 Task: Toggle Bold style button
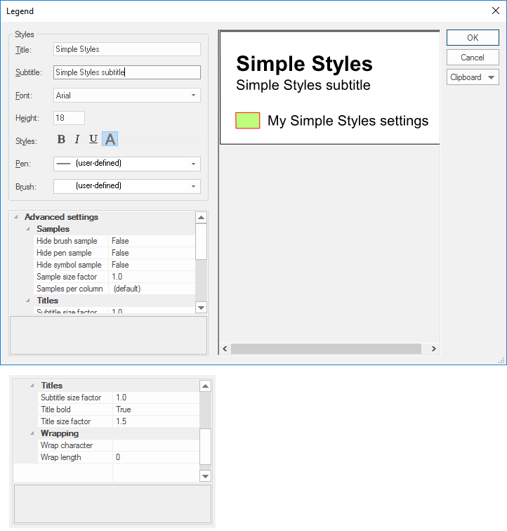(61, 139)
